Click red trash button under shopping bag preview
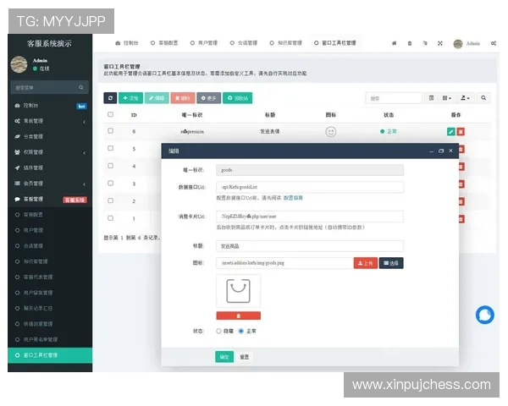Image resolution: width=508 pixels, height=406 pixels. point(239,315)
